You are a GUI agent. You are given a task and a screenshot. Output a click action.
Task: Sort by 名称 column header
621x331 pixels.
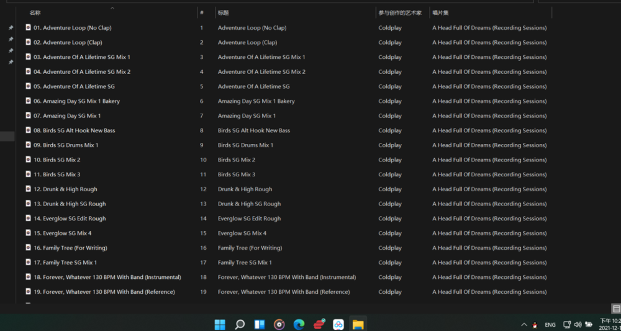(35, 12)
